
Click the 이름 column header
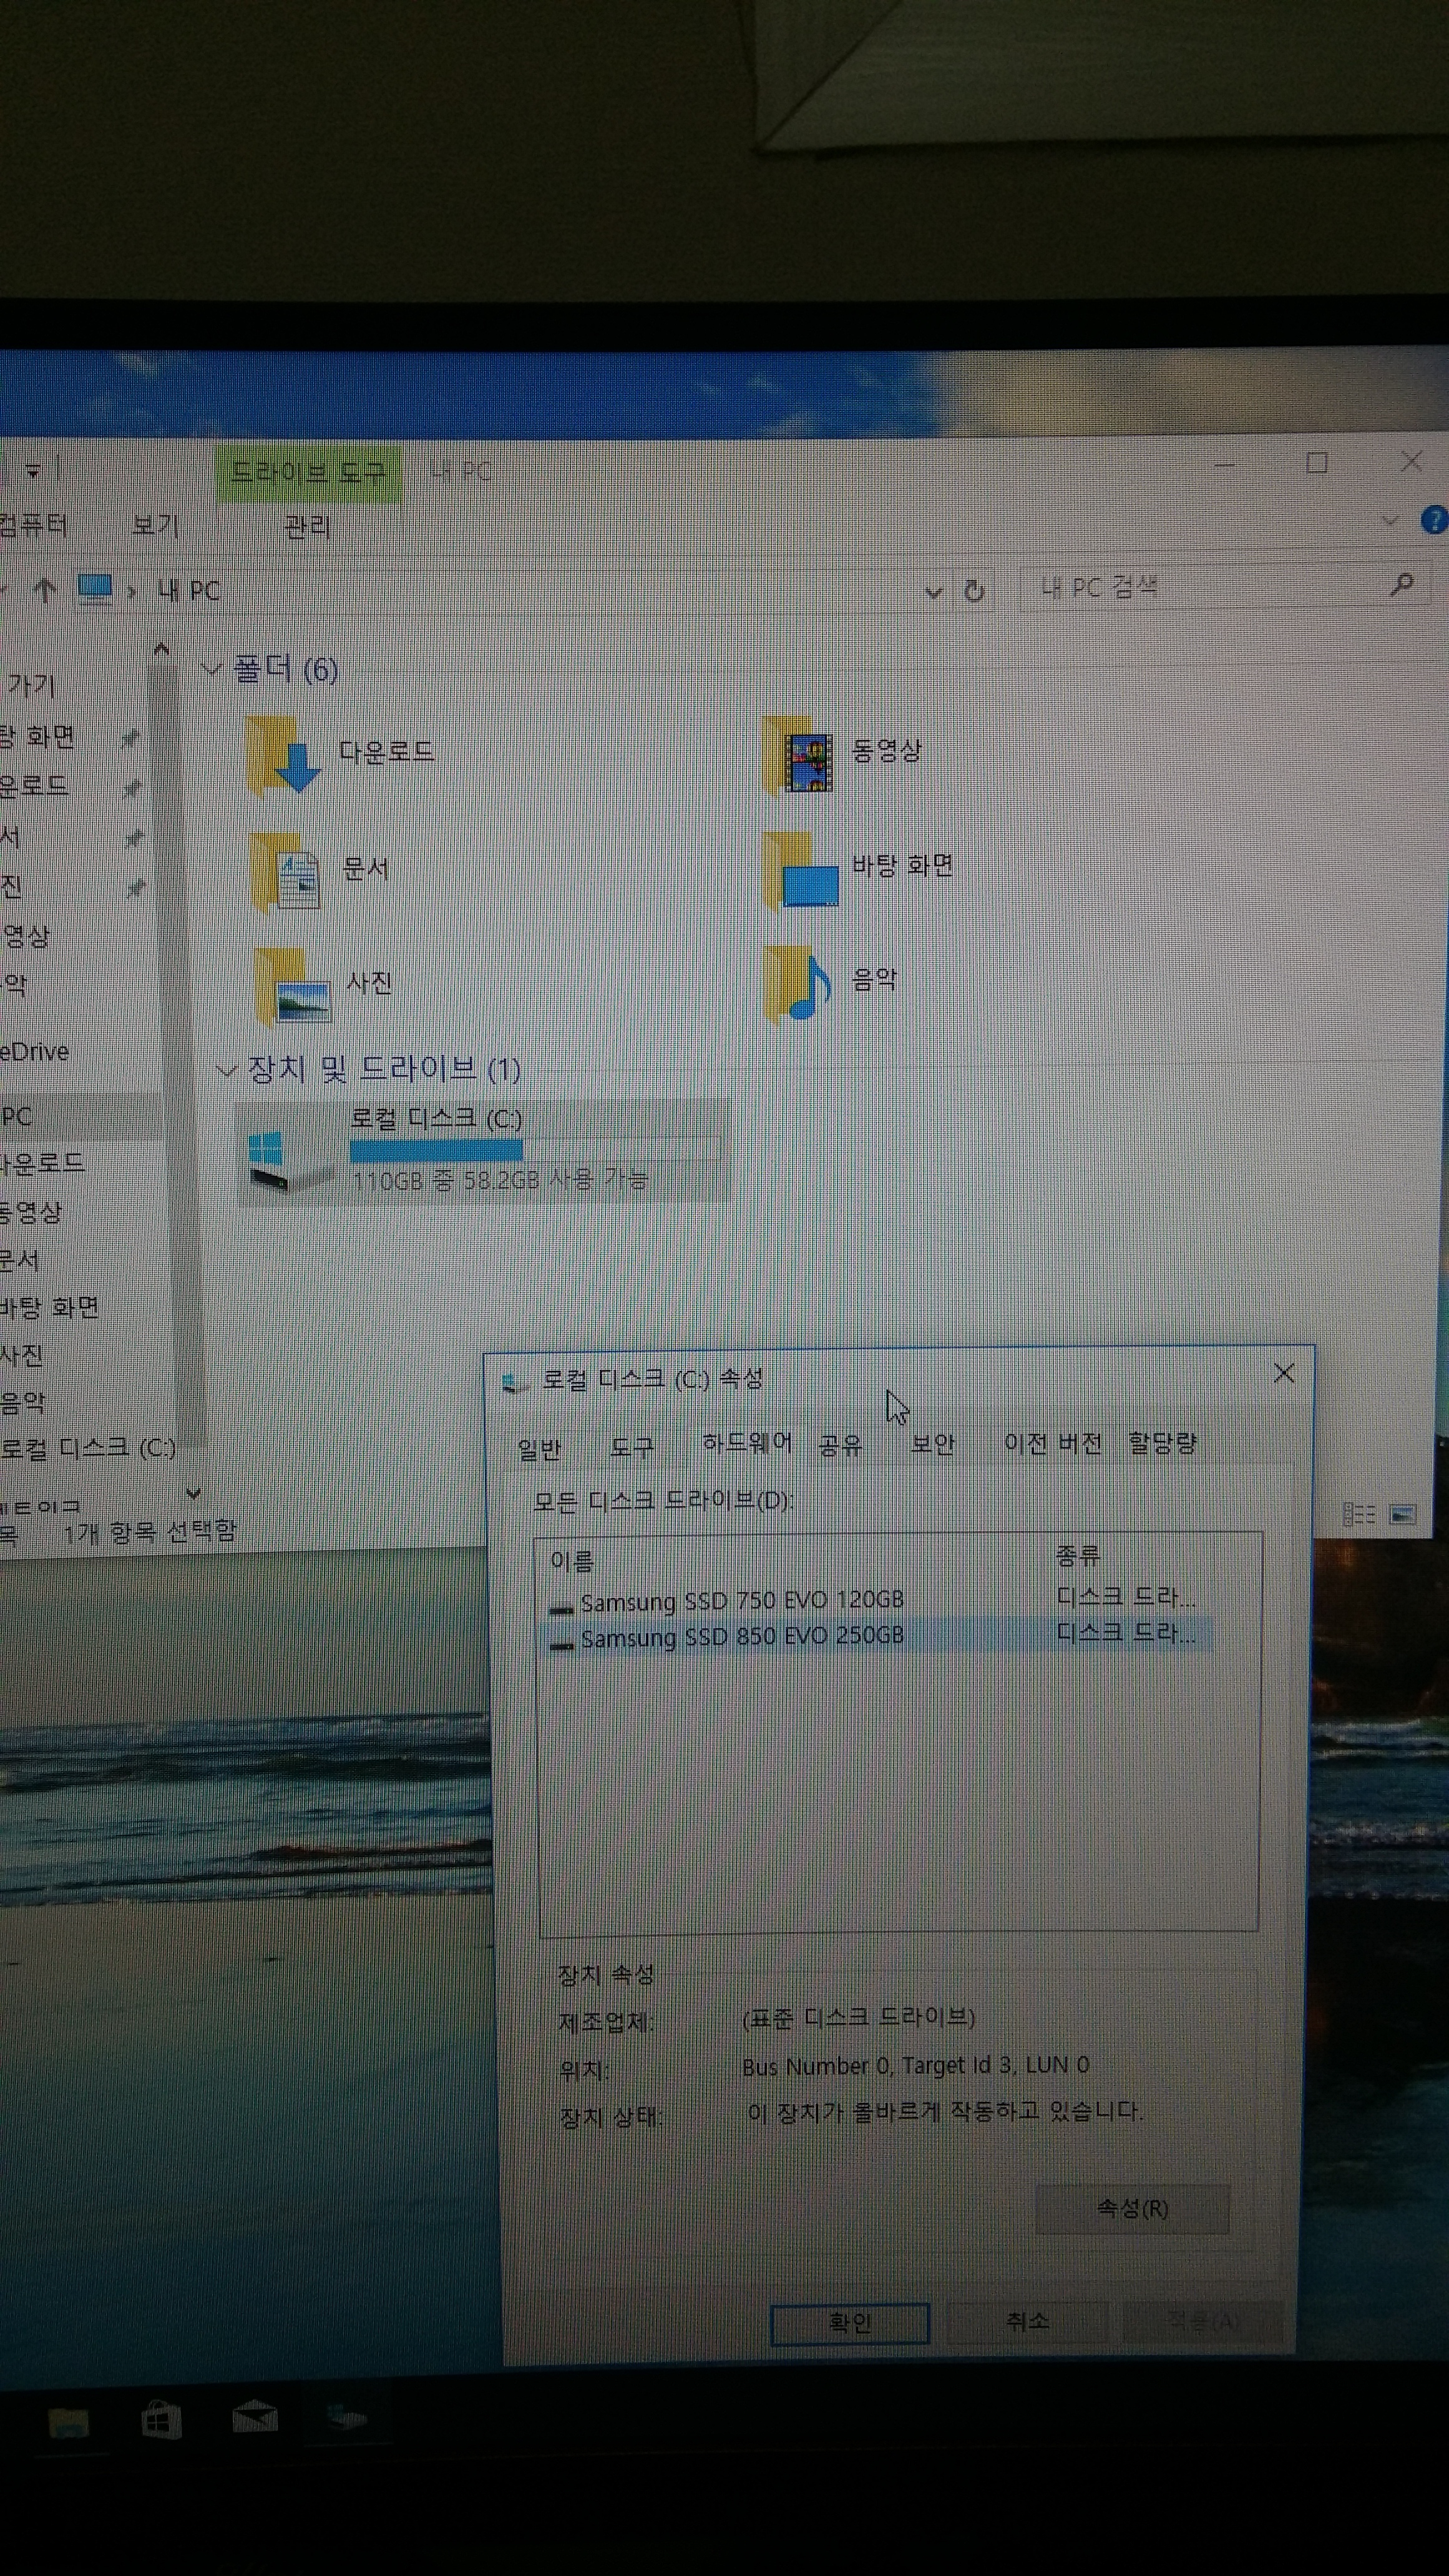pyautogui.click(x=572, y=1560)
